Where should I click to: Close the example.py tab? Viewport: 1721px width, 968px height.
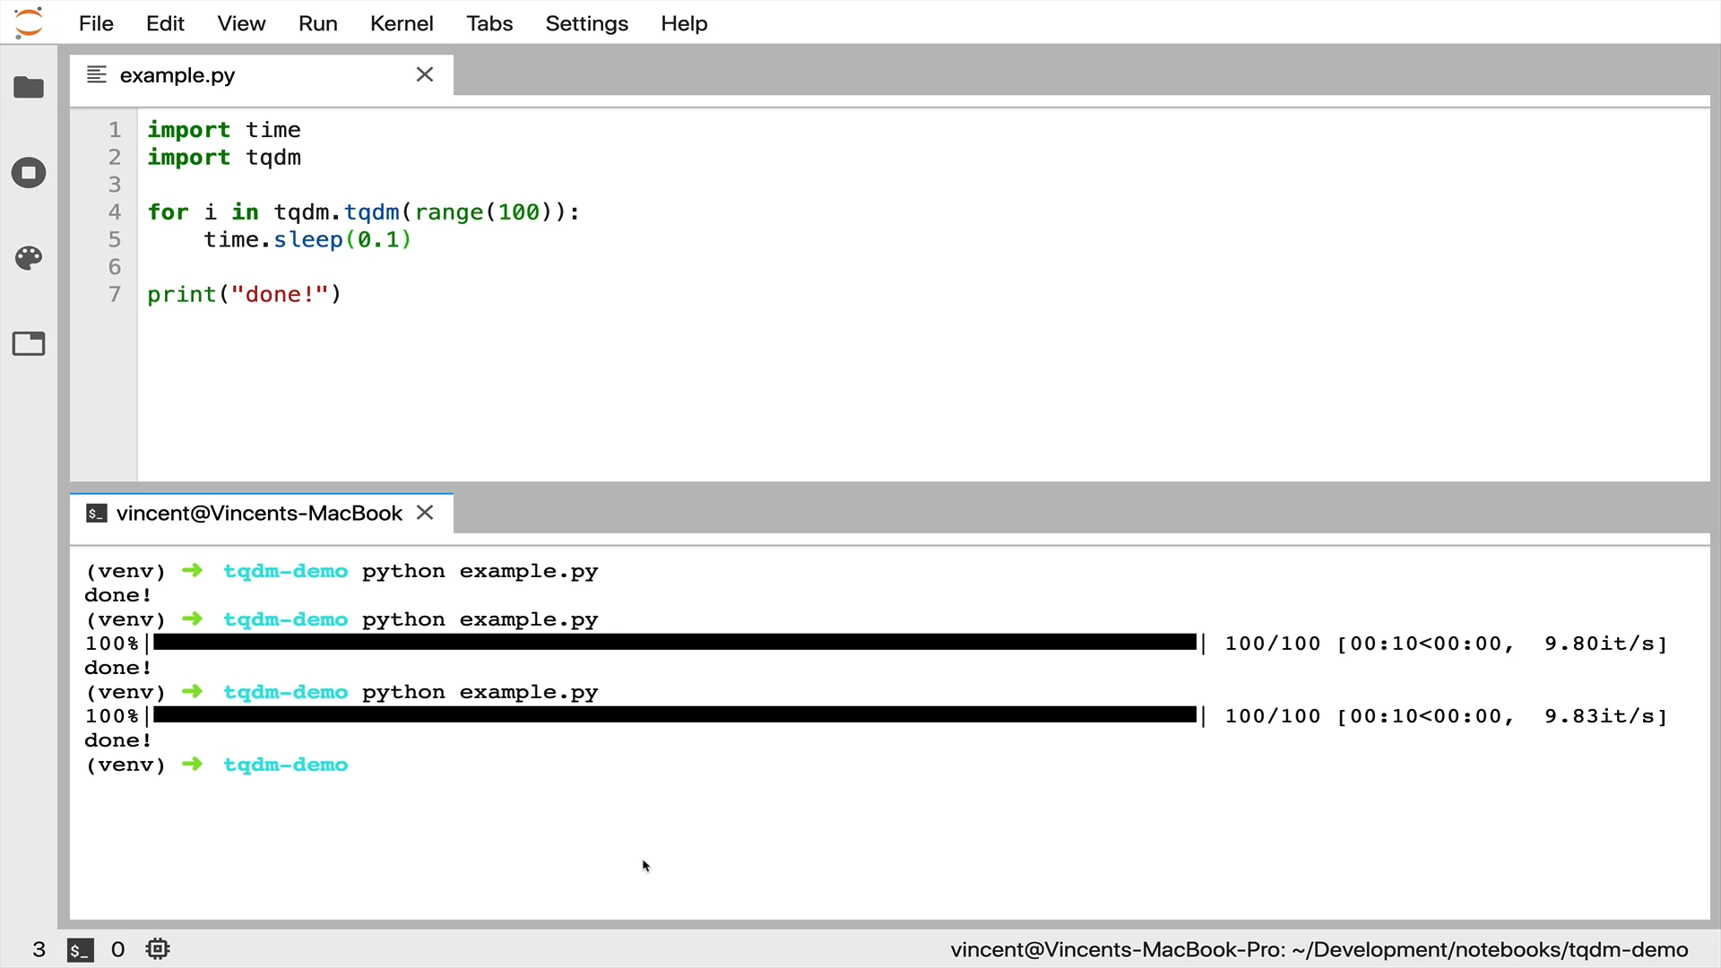[x=425, y=74]
